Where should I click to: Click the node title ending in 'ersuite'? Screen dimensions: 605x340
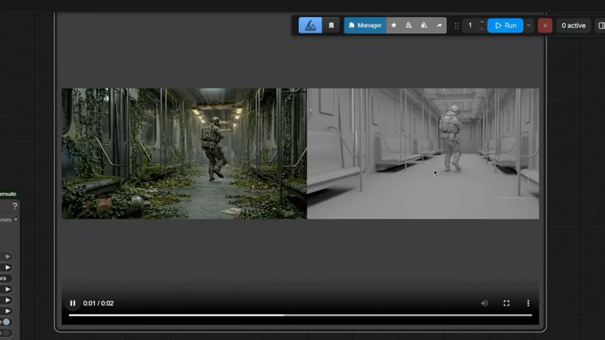8,194
